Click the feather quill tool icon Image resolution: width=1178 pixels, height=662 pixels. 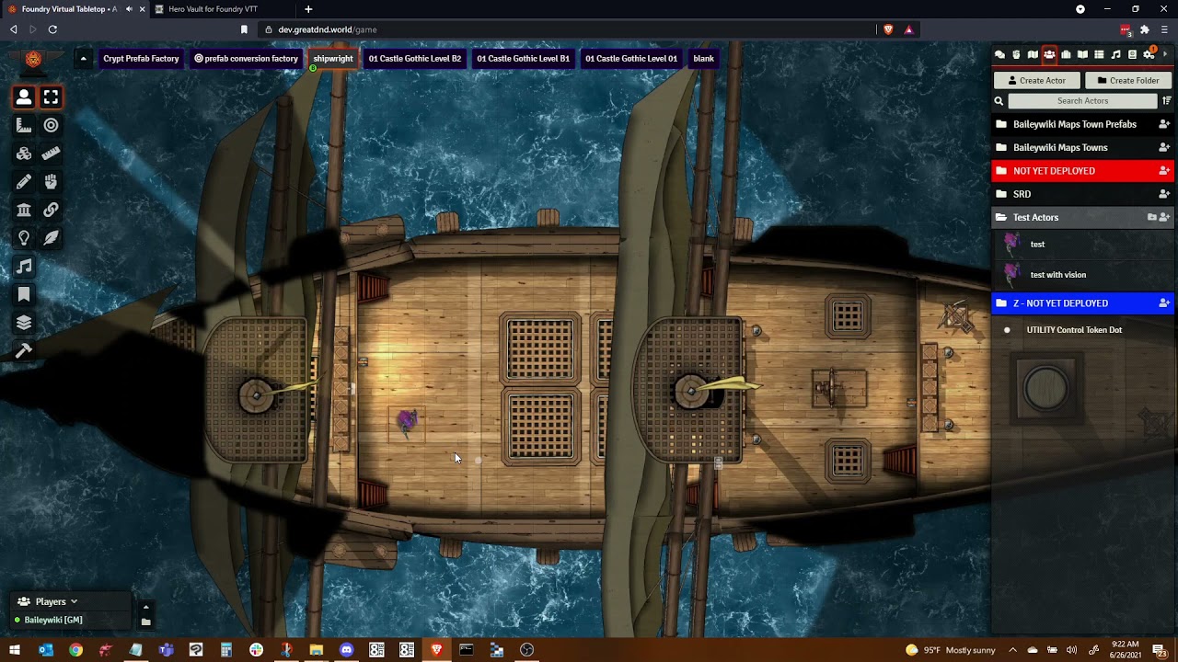coord(51,238)
